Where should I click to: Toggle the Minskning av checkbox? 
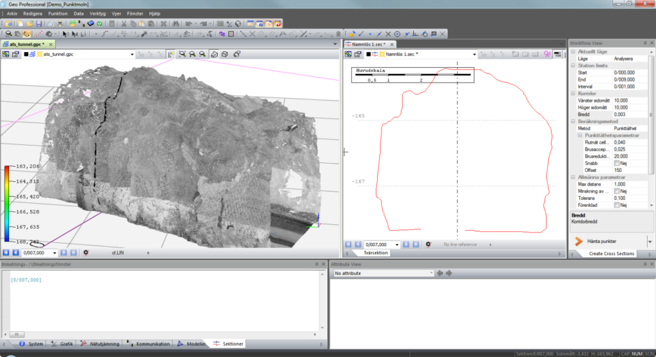tap(616, 191)
